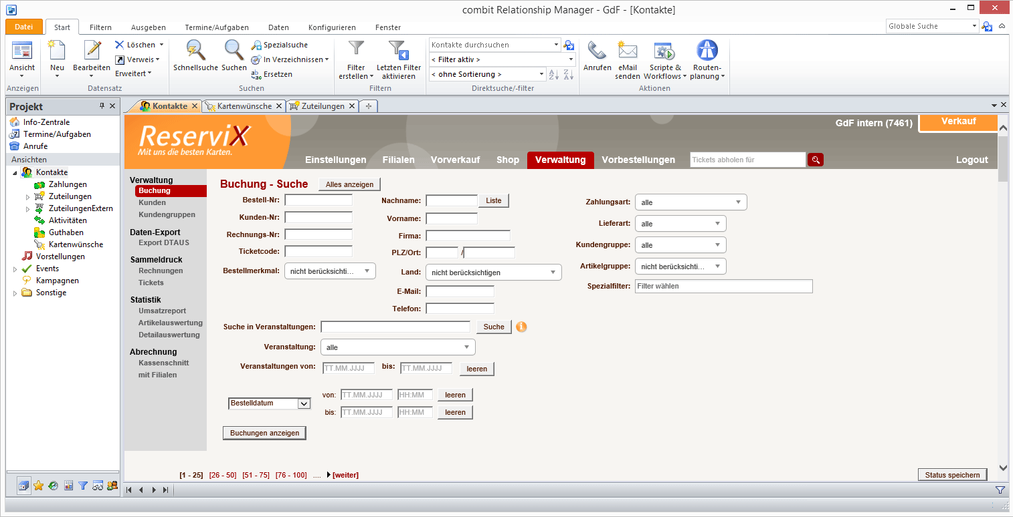The height and width of the screenshot is (517, 1013).
Task: Open Spezialsuche special search
Action: point(280,45)
